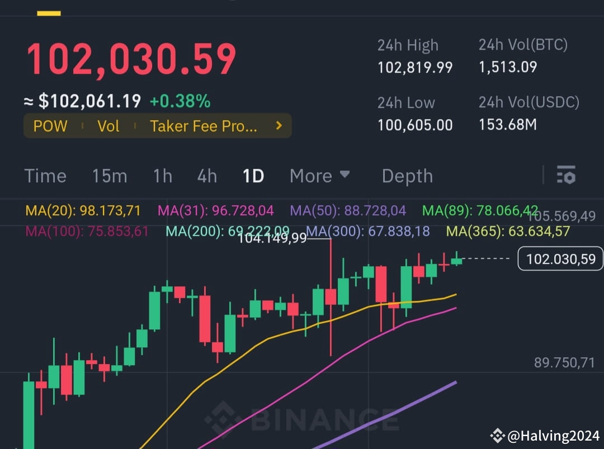Click the Vol tag

108,126
